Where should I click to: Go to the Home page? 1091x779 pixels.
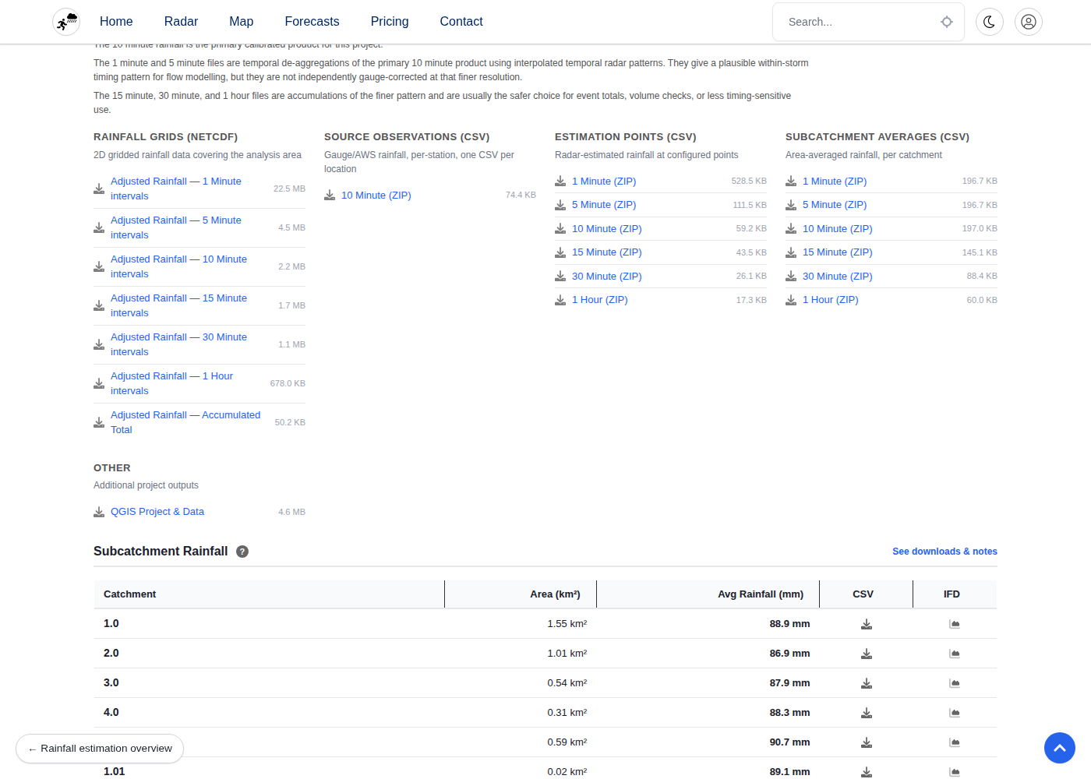pyautogui.click(x=116, y=22)
